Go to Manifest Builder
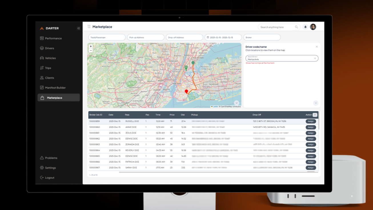Screen dimensions: 373x210 (55, 88)
